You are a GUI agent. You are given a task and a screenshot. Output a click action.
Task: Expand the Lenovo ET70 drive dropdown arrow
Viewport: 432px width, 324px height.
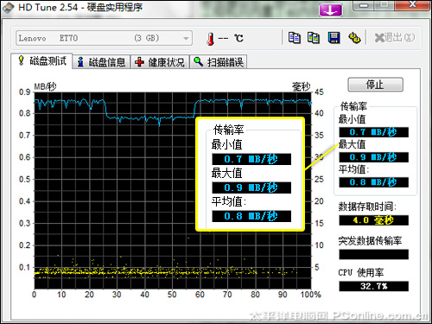click(x=186, y=38)
